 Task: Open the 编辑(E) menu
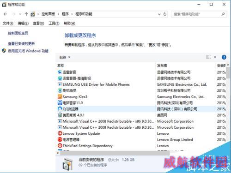(23, 24)
